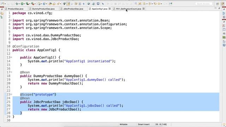Collapse the import block at line 3
The image size is (226, 127).
pyautogui.click(x=11, y=20)
